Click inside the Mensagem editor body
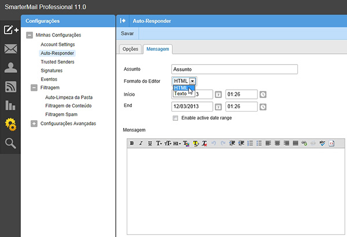 click(x=236, y=191)
